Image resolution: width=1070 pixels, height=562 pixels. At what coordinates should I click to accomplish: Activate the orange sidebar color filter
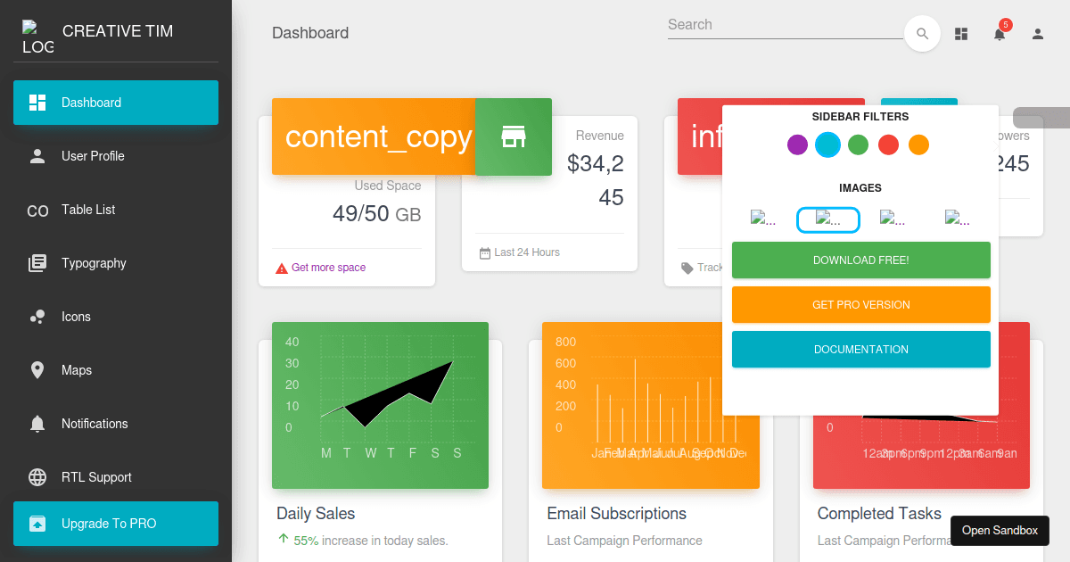click(918, 145)
